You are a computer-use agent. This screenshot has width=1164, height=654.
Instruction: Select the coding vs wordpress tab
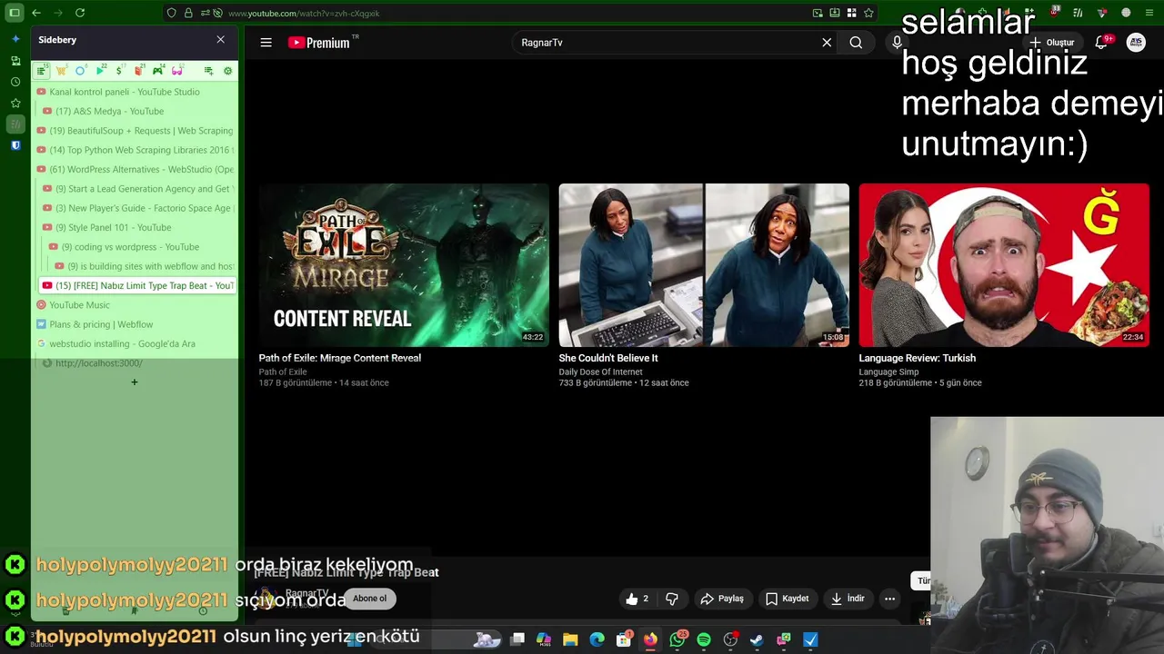pyautogui.click(x=141, y=247)
